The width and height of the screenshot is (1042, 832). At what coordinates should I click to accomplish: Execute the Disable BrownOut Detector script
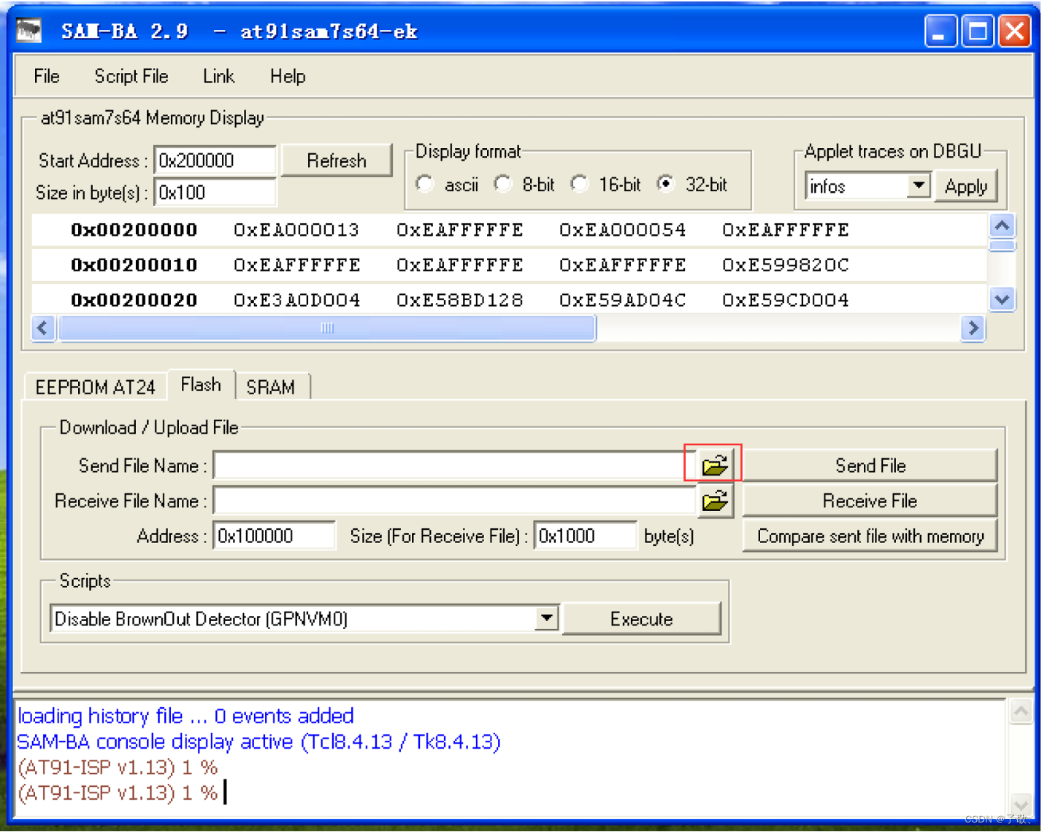coord(641,618)
